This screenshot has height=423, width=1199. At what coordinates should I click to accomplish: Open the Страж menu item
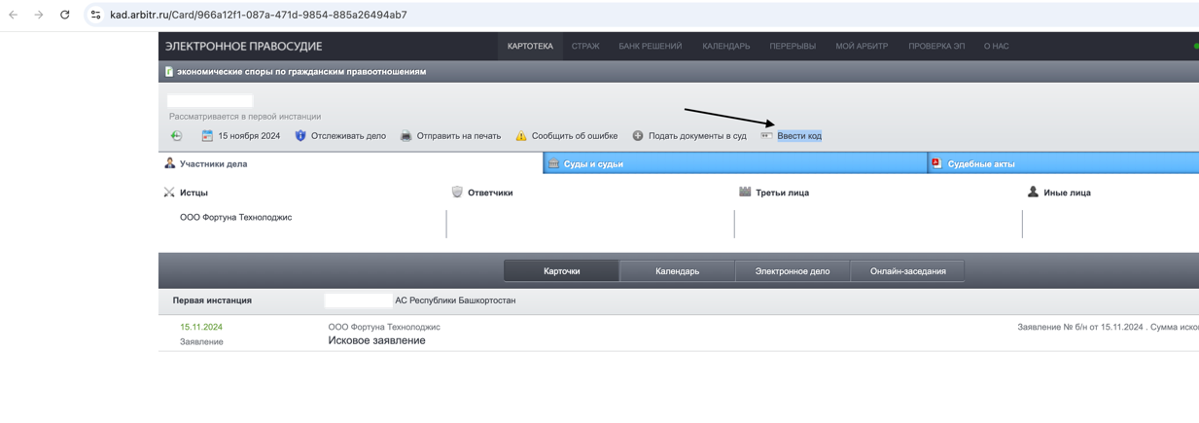(x=585, y=46)
